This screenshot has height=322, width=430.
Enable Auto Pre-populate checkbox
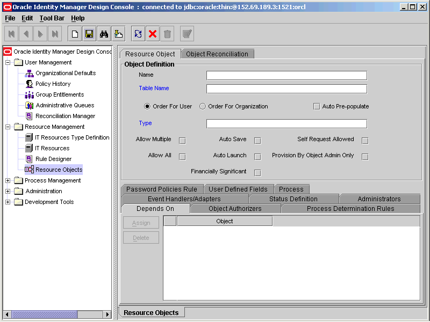317,106
